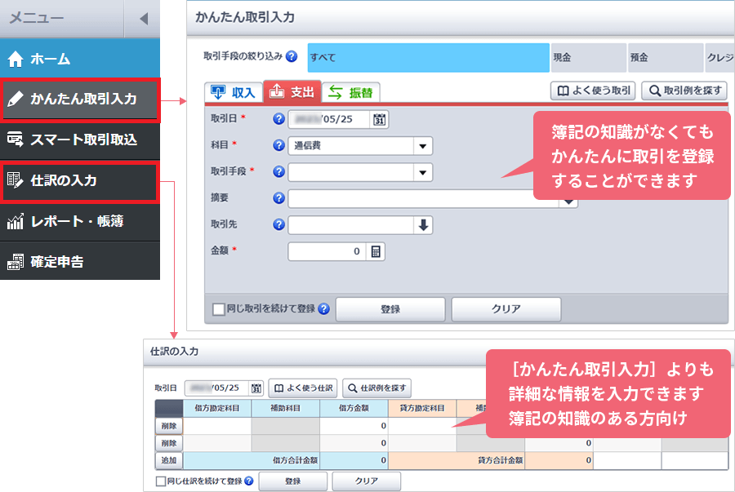Click the 登録 button to register the transaction

pyautogui.click(x=390, y=309)
